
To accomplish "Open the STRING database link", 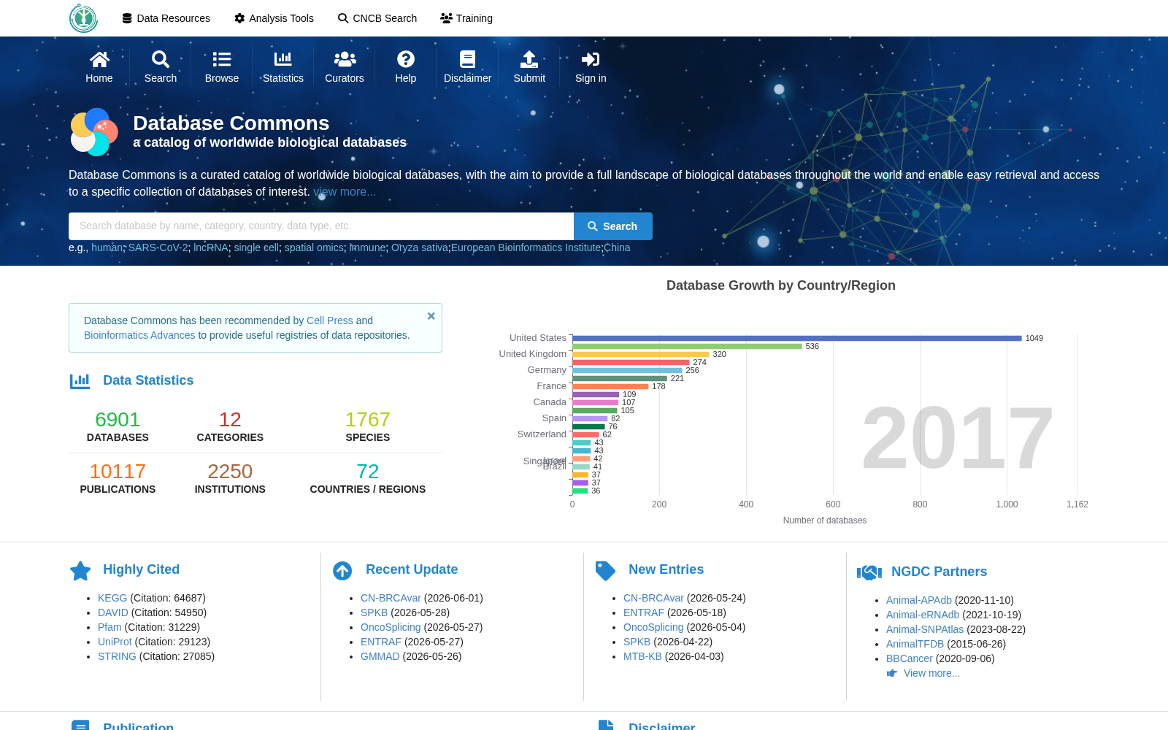I will [x=117, y=656].
